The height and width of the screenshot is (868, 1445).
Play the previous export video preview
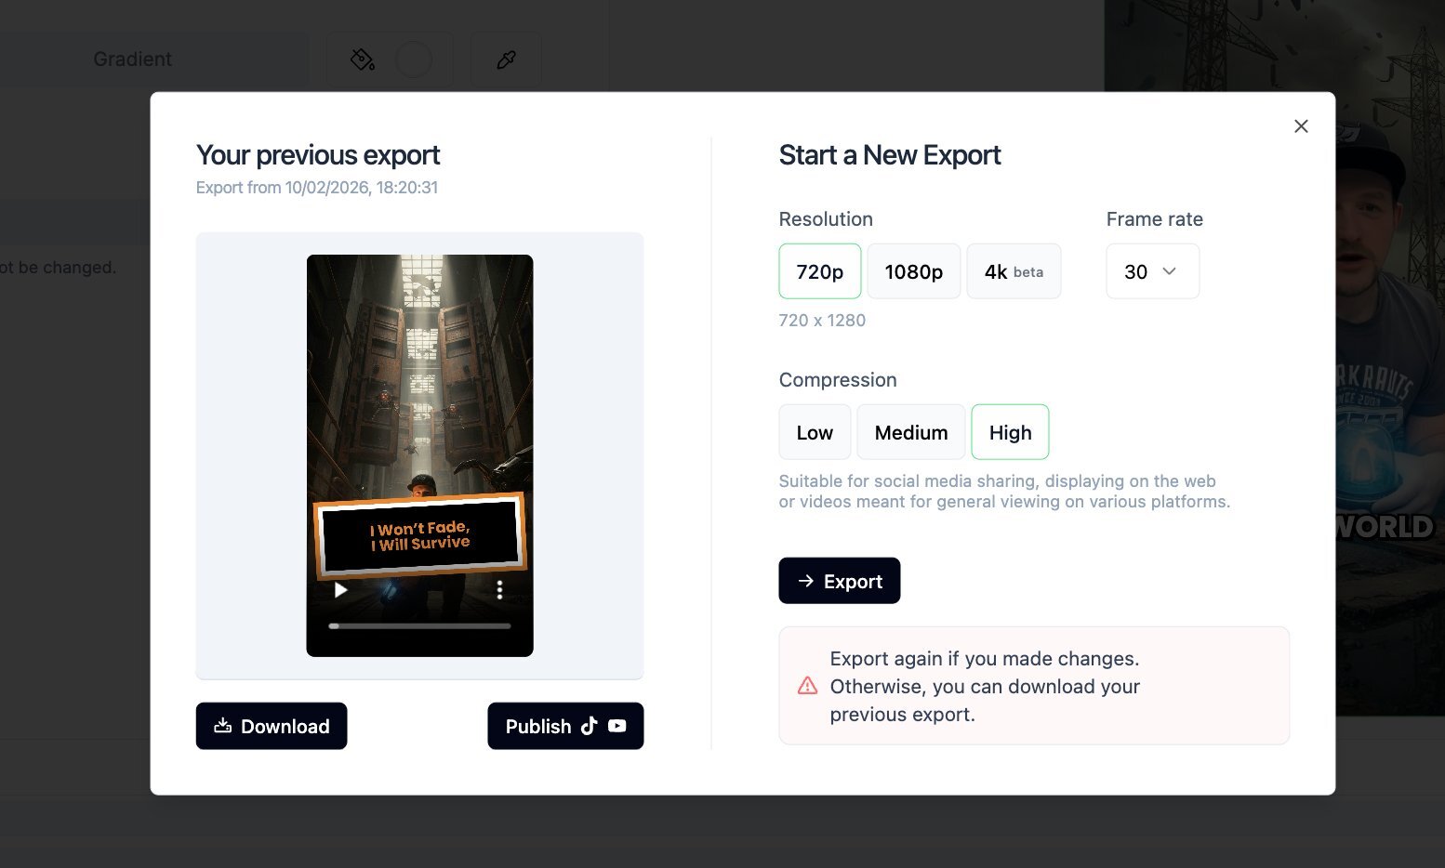pyautogui.click(x=341, y=589)
